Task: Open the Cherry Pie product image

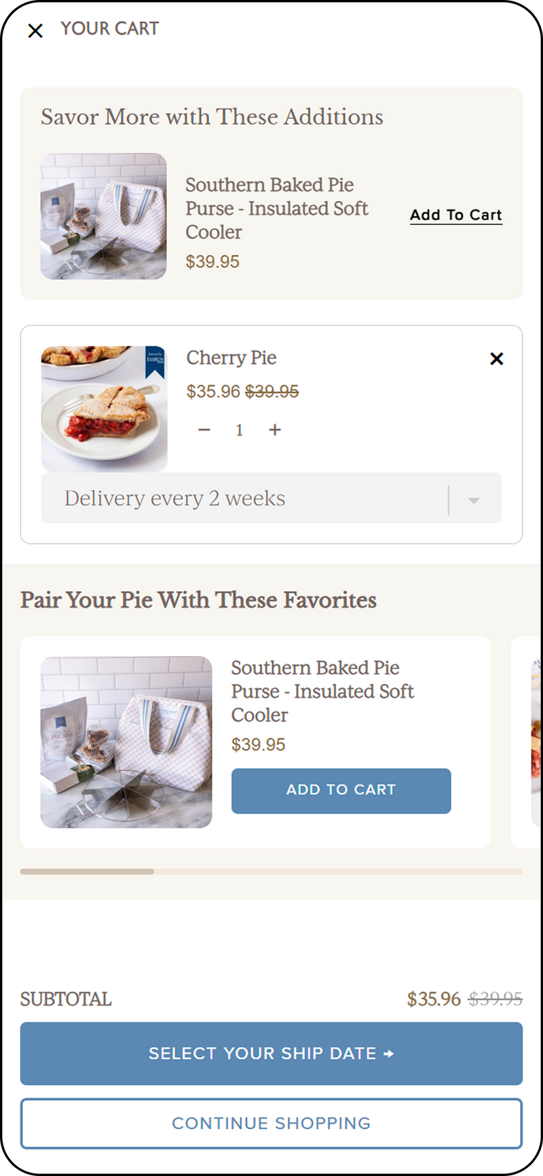Action: point(104,409)
